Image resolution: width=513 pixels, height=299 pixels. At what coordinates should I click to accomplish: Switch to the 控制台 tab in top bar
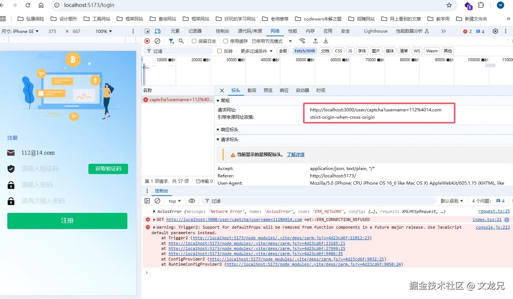(222, 31)
